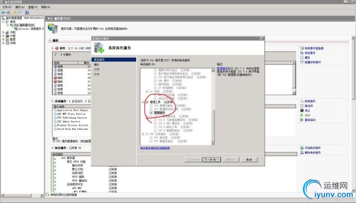Image resolution: width=356 pixels, height=203 pixels.
Task: Click the Back arrow in the toolbar
Action: click(3, 12)
